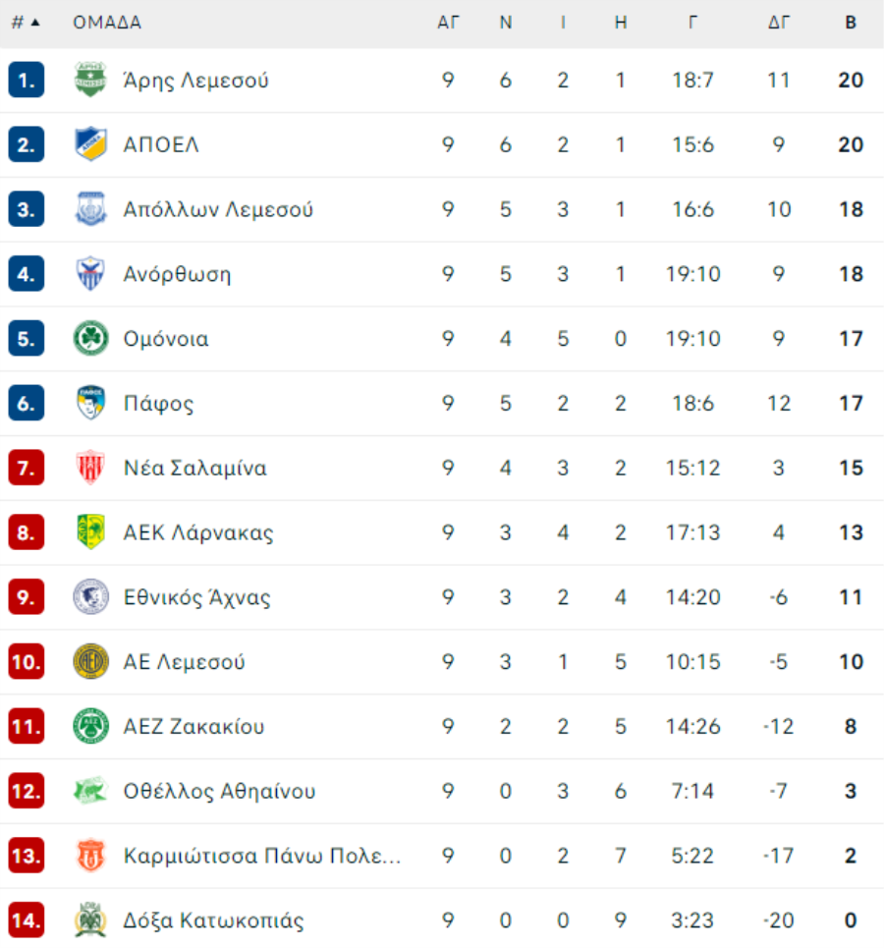
Task: Click the ΑΕ Λεμεσού round yellow logo
Action: point(90,661)
